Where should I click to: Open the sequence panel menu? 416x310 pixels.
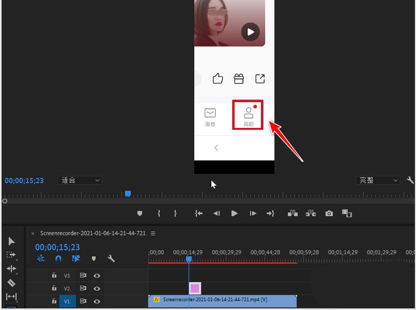pos(153,233)
